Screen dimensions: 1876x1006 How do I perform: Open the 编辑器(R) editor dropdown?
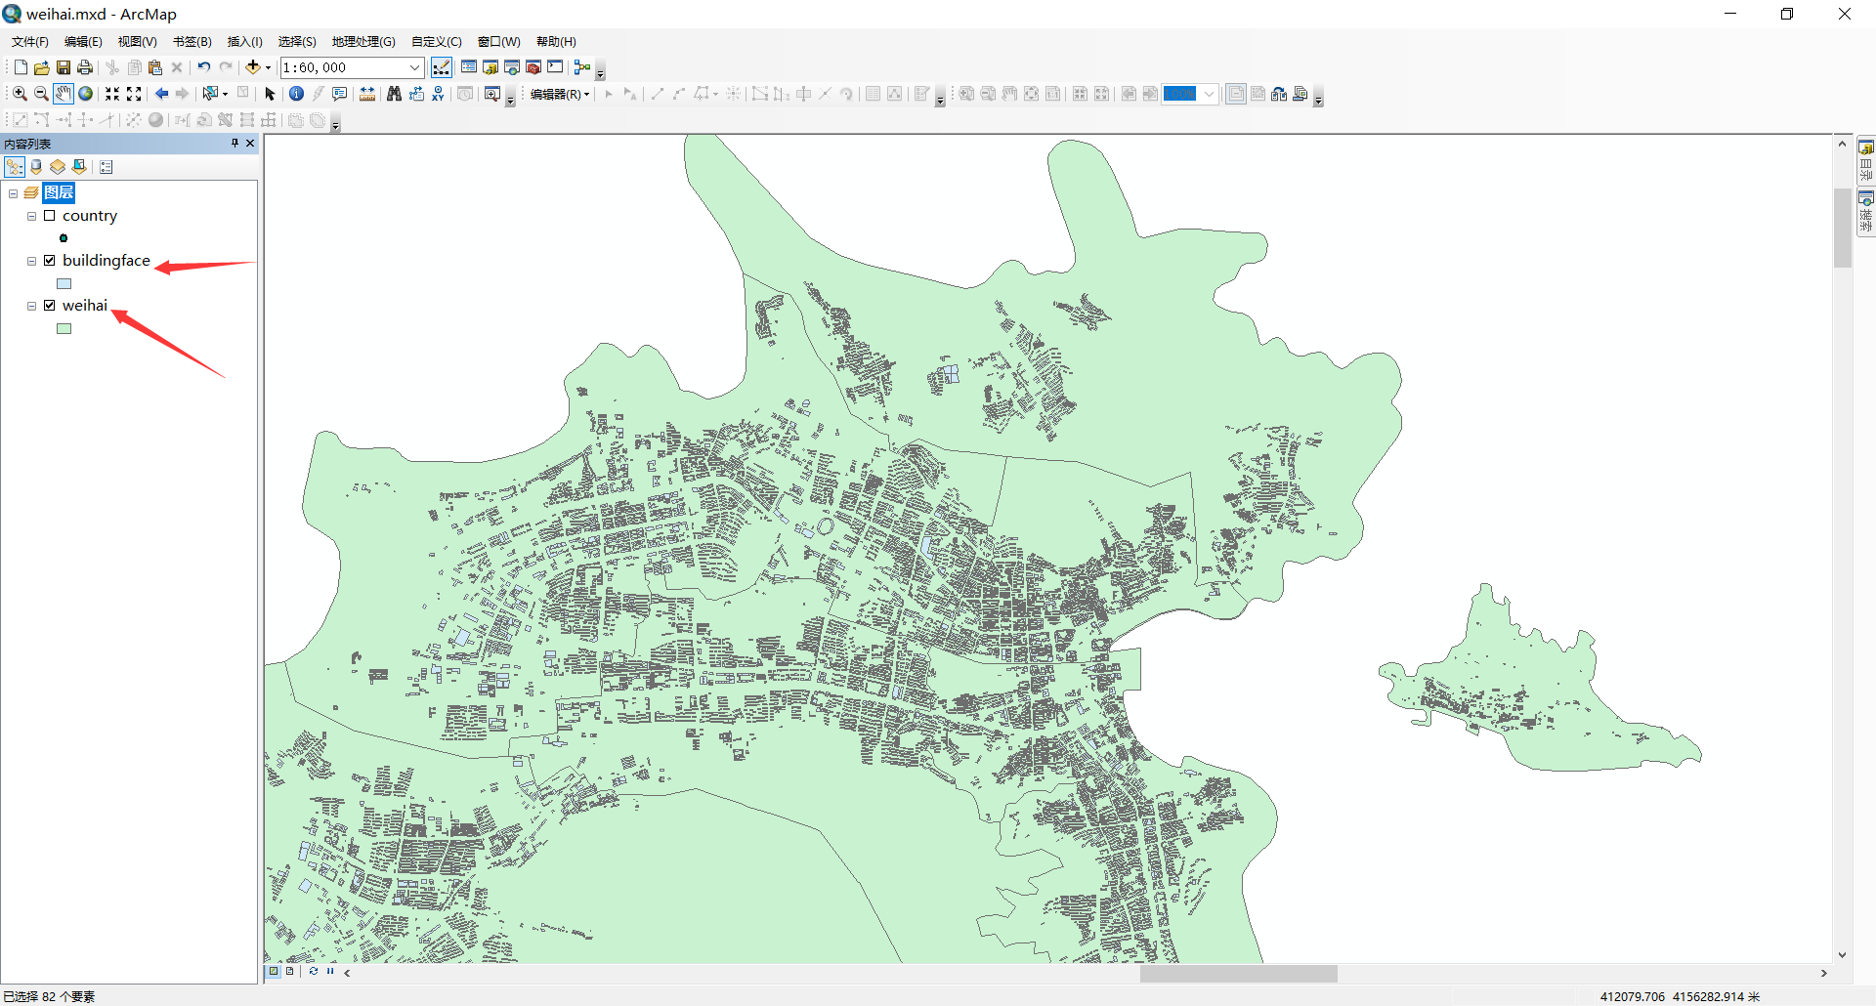coord(560,94)
